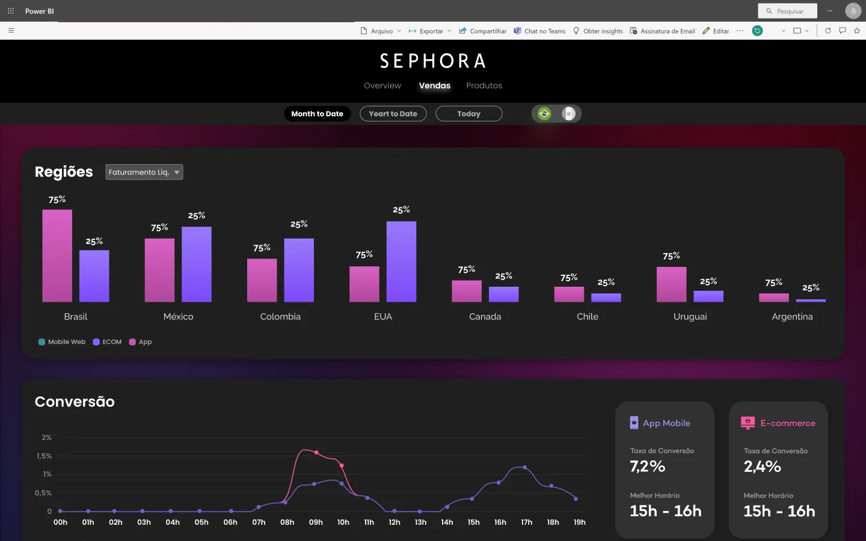Toggle the Brazil flag country selector
The image size is (866, 541).
(x=544, y=114)
